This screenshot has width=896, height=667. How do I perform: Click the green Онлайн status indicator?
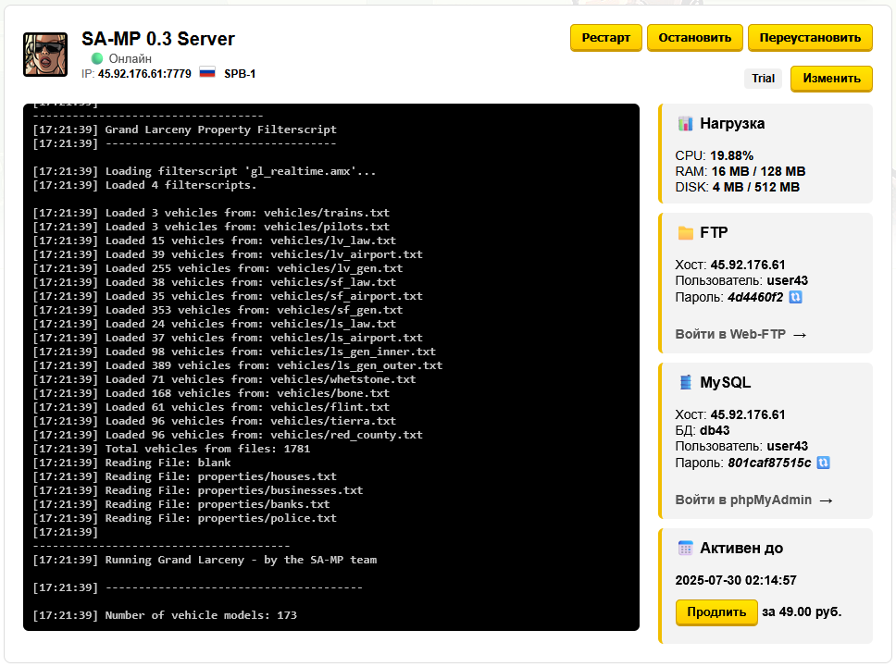coord(97,57)
